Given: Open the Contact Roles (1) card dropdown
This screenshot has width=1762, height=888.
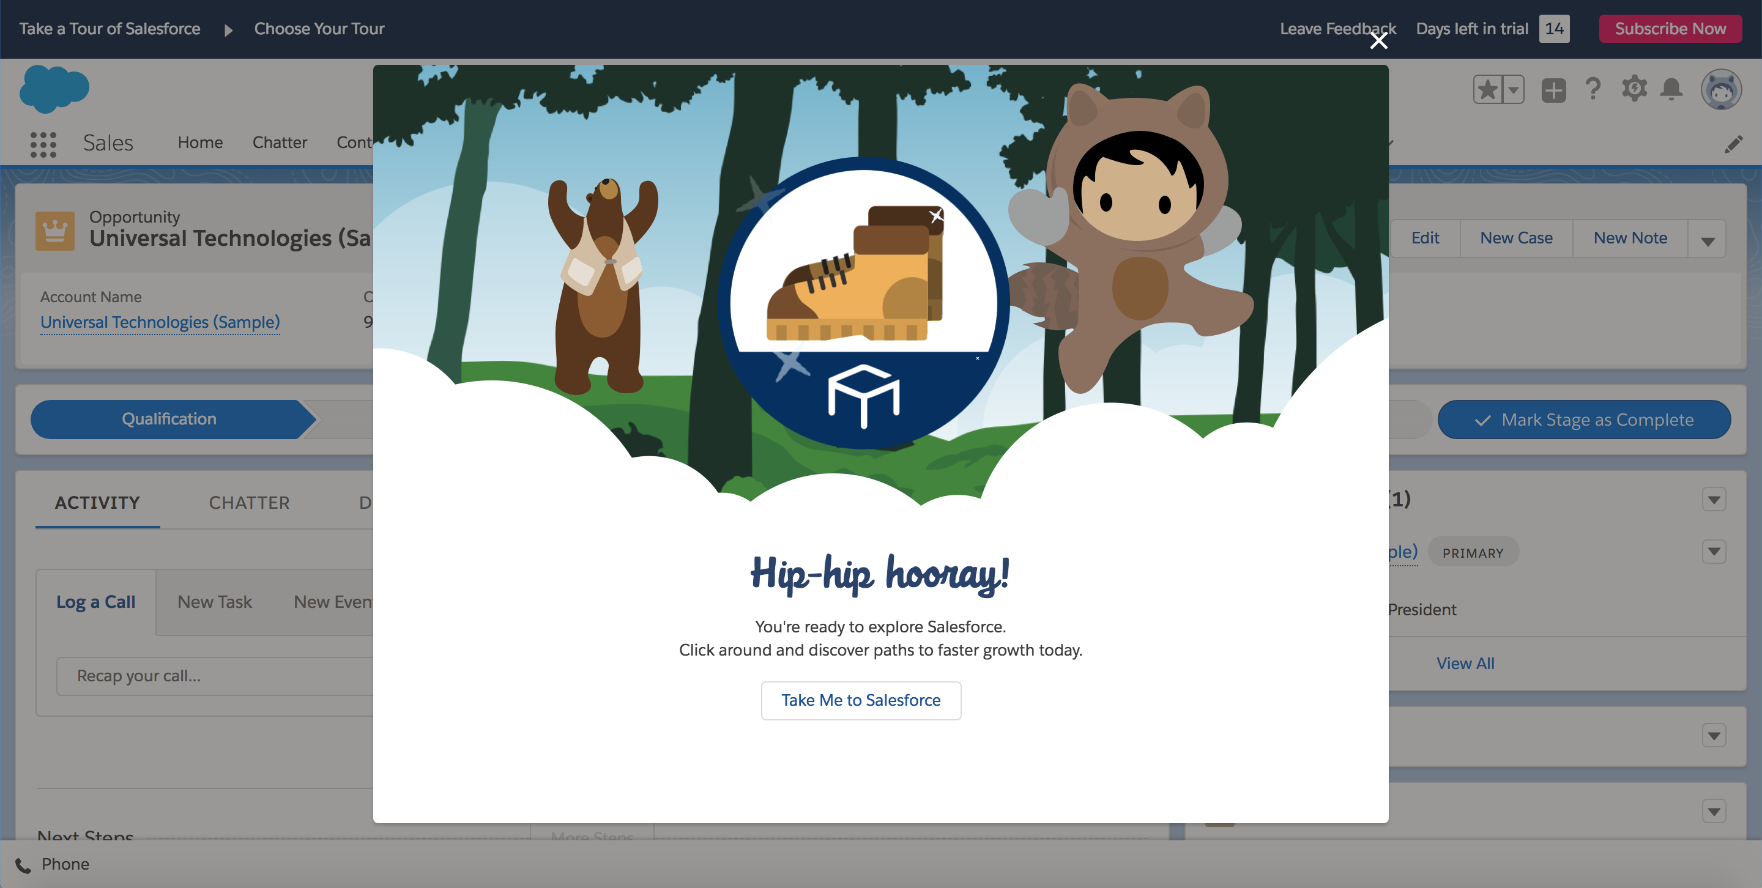Looking at the screenshot, I should click(1714, 500).
